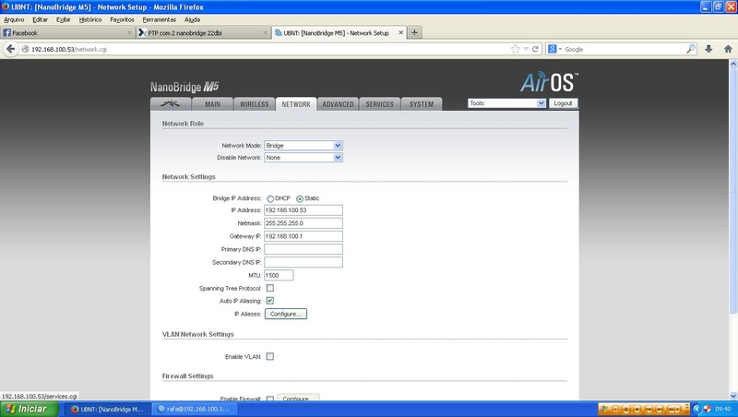Check the Enable Firewall checkbox
738x417 pixels.
point(270,399)
